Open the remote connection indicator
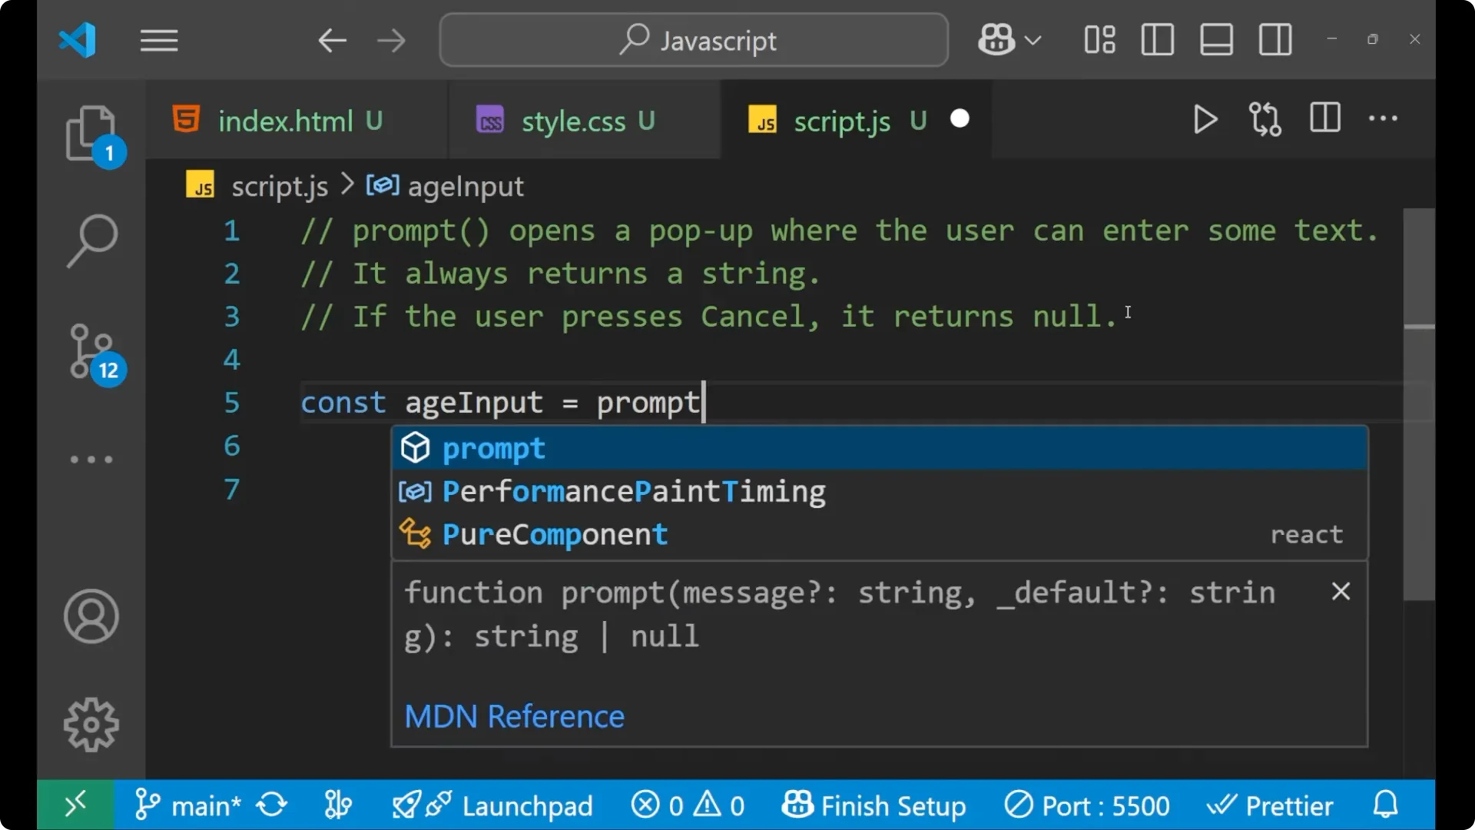 [x=75, y=805]
